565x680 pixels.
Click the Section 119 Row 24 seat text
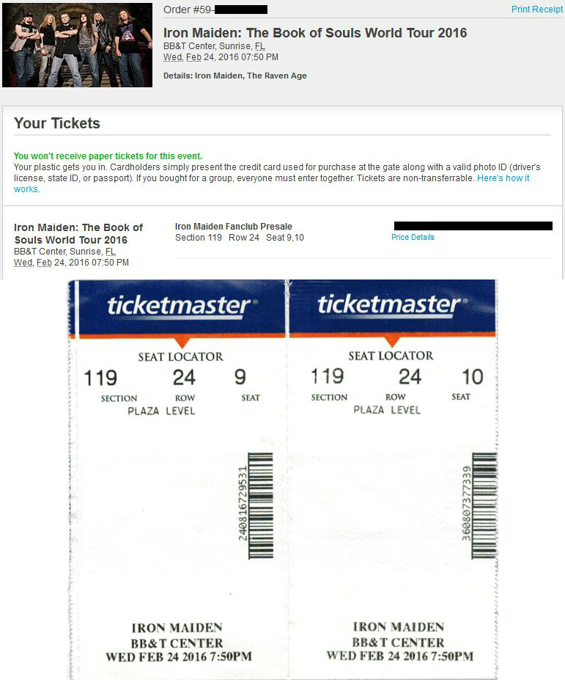tap(240, 238)
